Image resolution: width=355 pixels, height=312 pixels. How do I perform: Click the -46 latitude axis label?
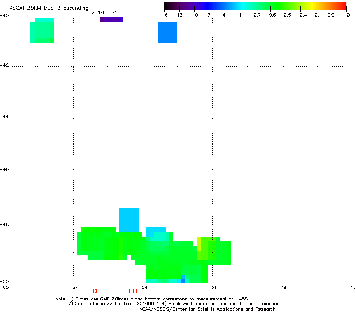pos(4,169)
